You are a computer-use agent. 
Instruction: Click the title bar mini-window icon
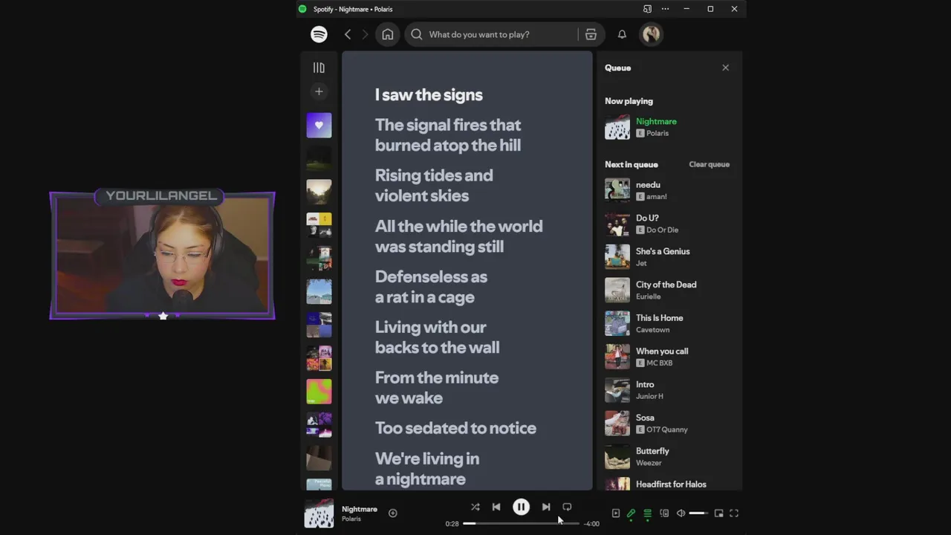click(647, 9)
